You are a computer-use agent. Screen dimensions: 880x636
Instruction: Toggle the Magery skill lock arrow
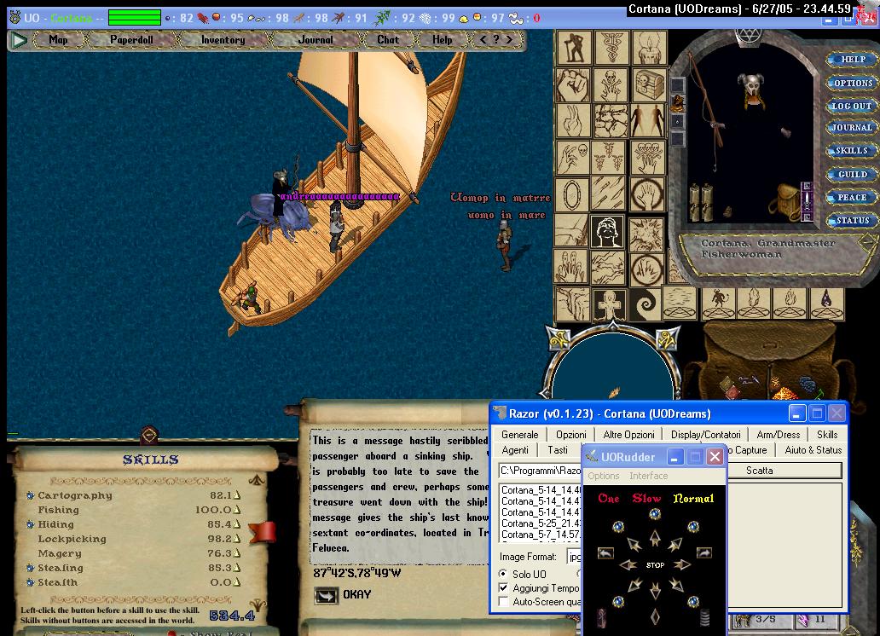coord(237,553)
